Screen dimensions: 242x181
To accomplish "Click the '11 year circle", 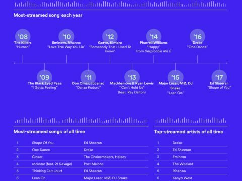I will pos(88,77).
